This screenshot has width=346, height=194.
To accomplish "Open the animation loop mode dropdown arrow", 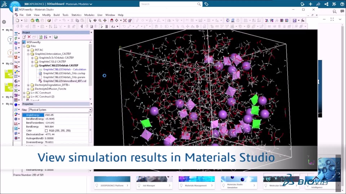I will pyautogui.click(x=117, y=26).
